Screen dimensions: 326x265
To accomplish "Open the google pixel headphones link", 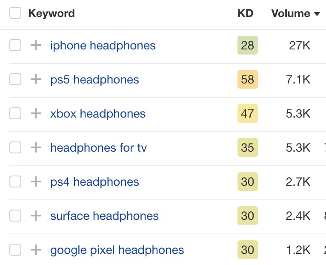I will coord(117,250).
